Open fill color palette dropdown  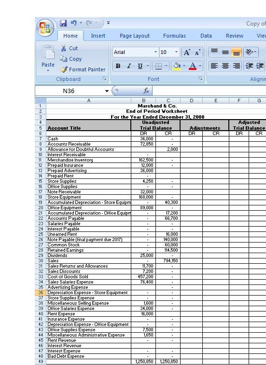(184, 66)
